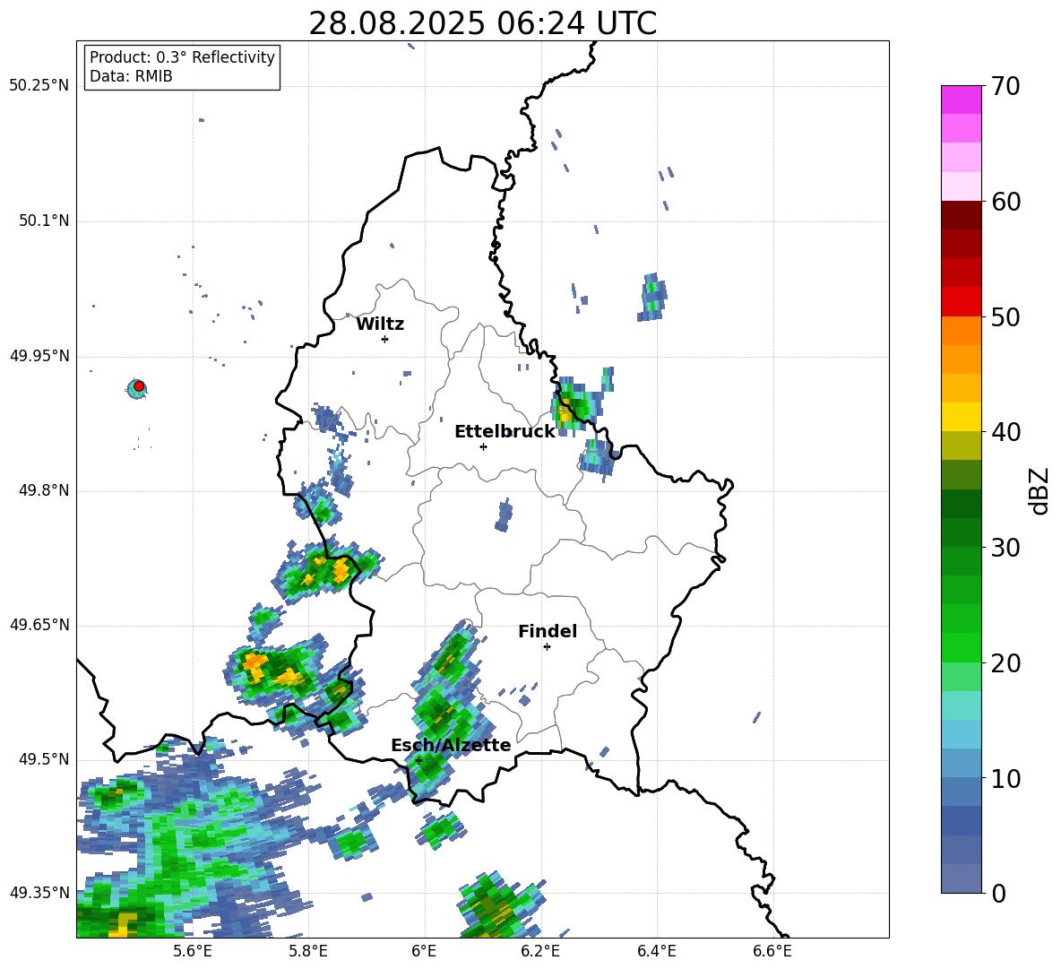
Task: Click the 49.65°N latitude label
Action: click(x=39, y=625)
